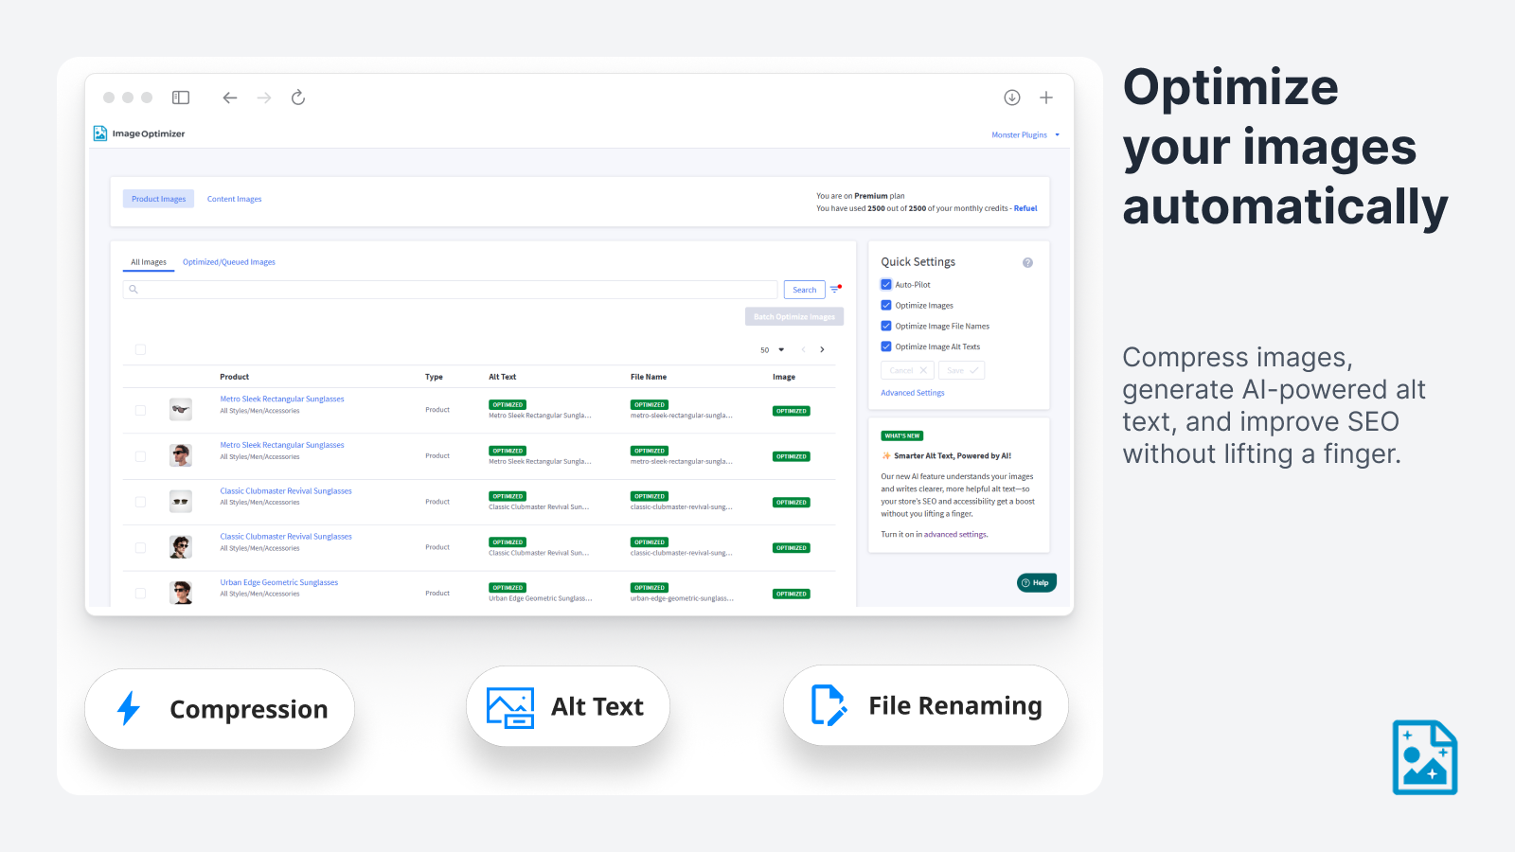Switch to Content Images tab
Viewport: 1515px width, 852px height.
[x=234, y=199]
